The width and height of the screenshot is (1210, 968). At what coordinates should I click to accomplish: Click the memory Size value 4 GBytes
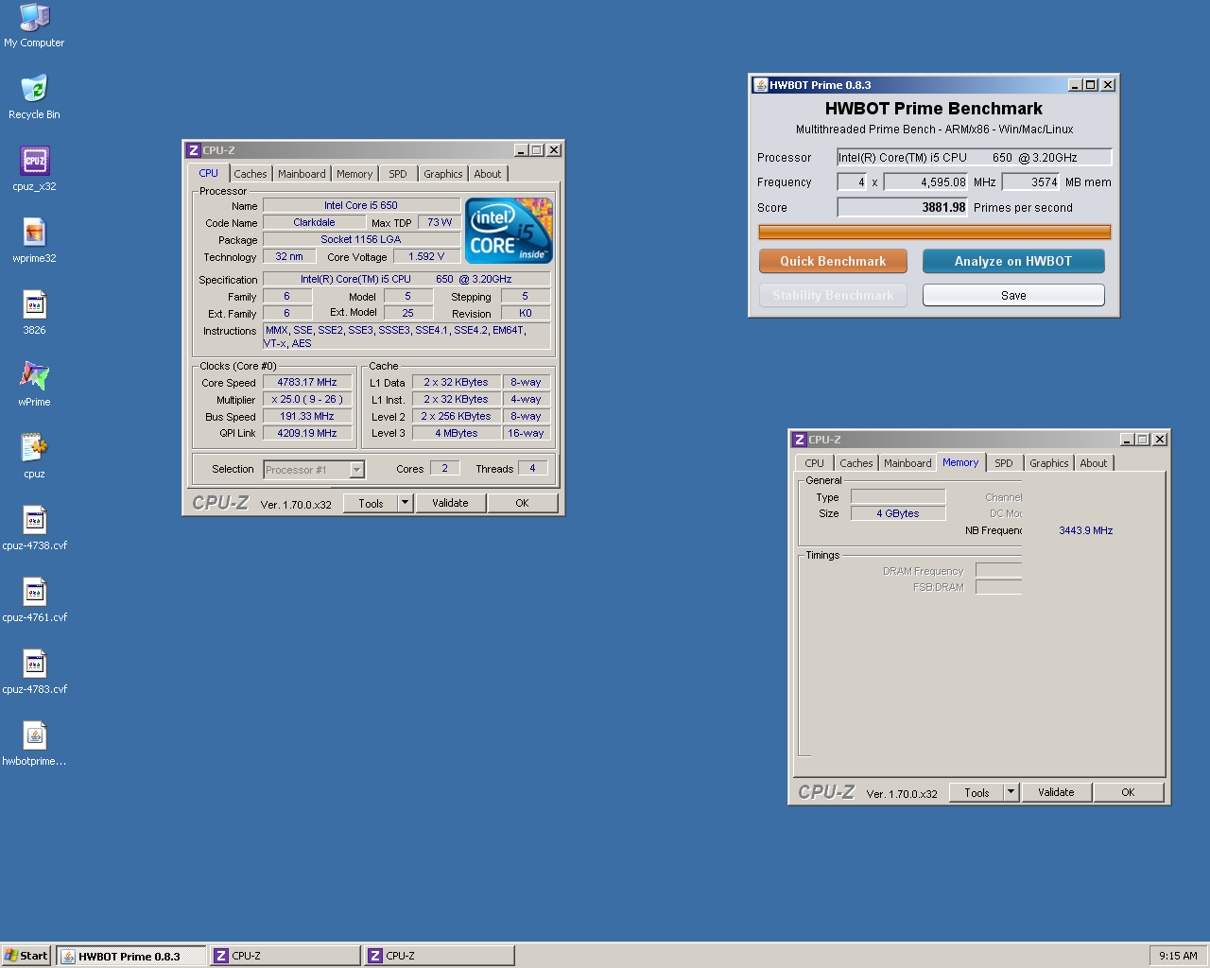click(x=898, y=513)
